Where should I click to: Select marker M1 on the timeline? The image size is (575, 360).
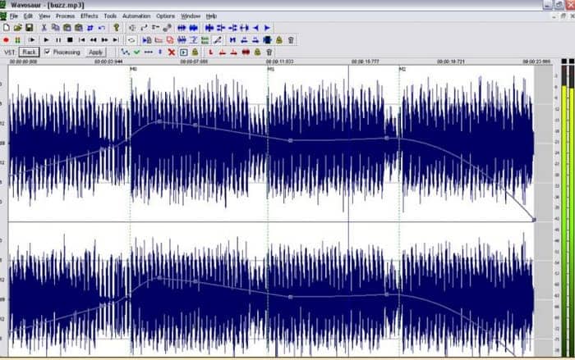click(x=270, y=69)
